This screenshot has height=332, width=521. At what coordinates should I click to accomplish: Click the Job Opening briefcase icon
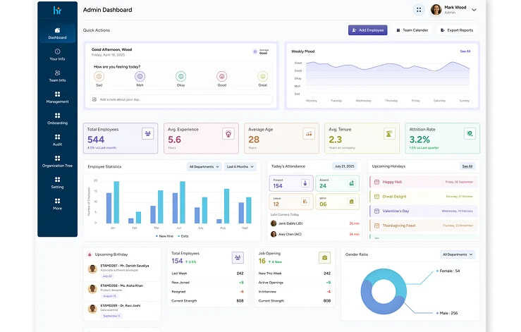point(324,258)
